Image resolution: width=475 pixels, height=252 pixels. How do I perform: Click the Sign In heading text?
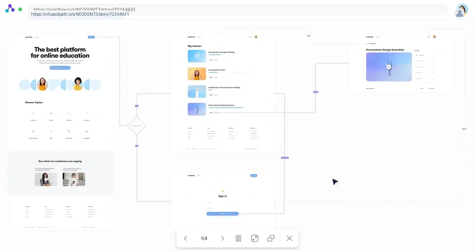223,196
